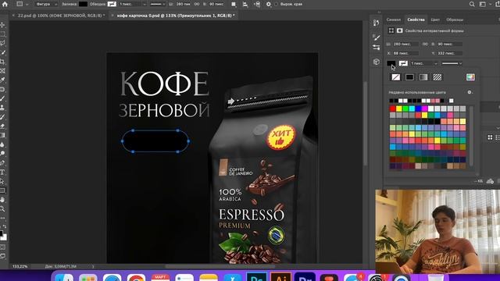The height and width of the screenshot is (281, 500).
Task: Open the workspace switcher dropdown
Action: [484, 4]
